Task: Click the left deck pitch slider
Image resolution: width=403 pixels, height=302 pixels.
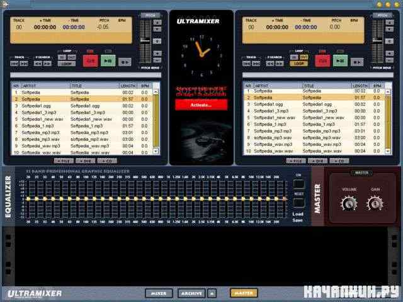Action: [145, 41]
